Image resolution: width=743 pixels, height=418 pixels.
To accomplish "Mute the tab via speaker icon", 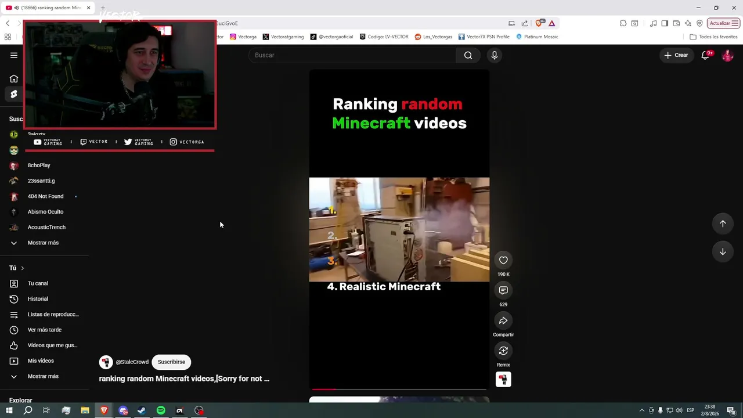I will click(17, 8).
